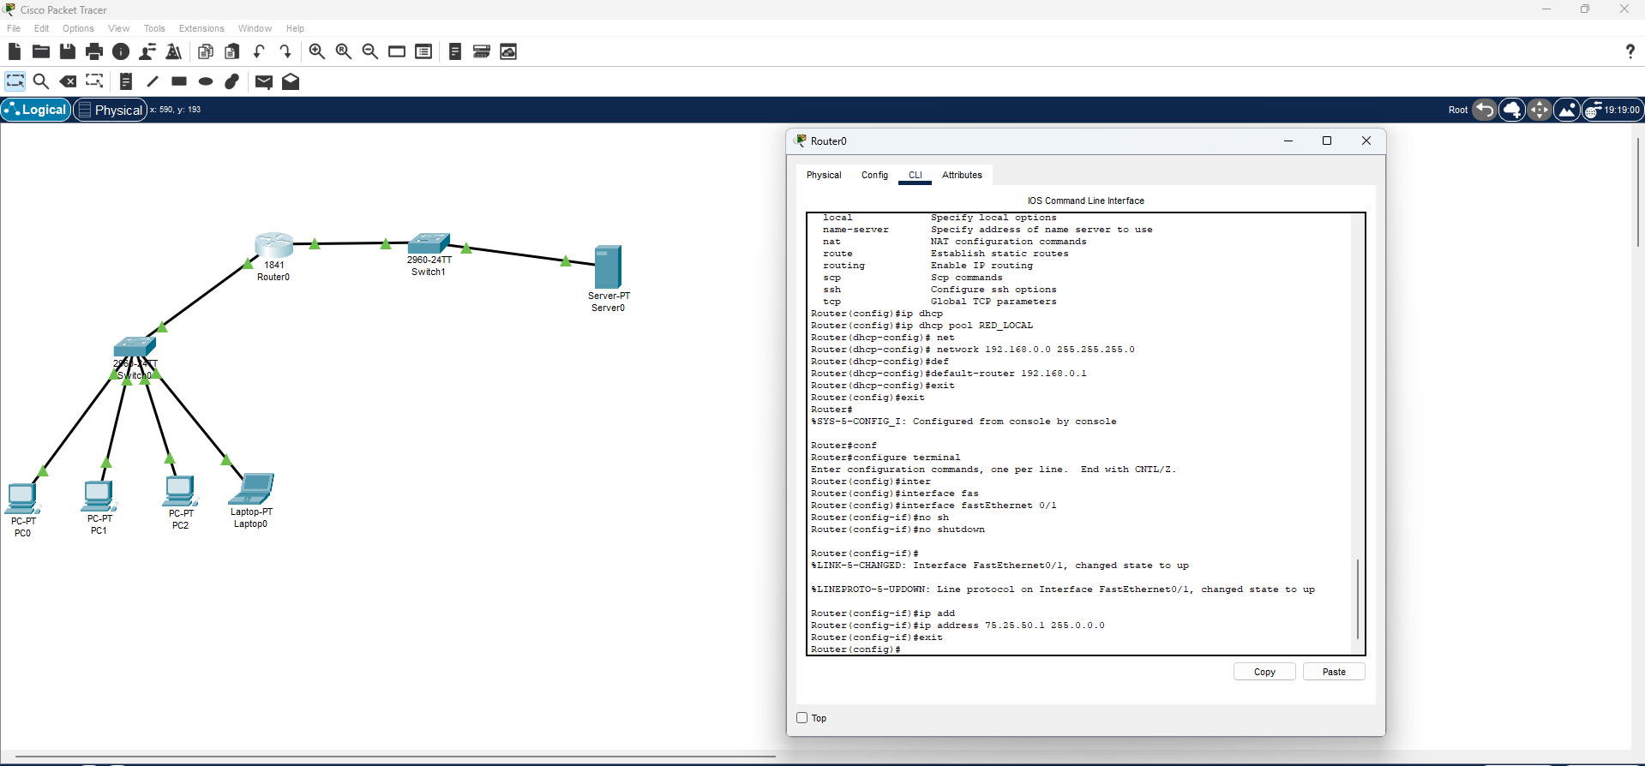Open Router0 Config tab
Image resolution: width=1645 pixels, height=766 pixels.
(874, 175)
